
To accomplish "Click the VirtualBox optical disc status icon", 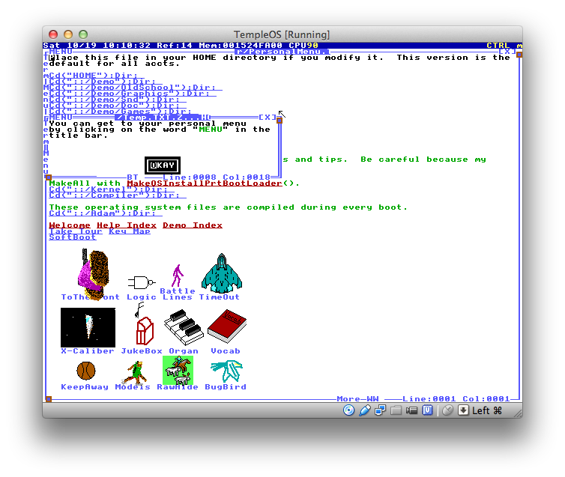I will pos(348,410).
